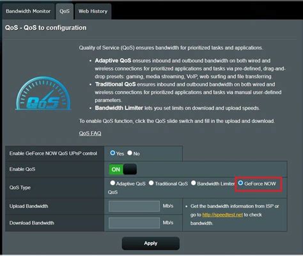The height and width of the screenshot is (256, 303).
Task: Click the 'Mb/s' unit beside Download Bandwidth
Action: click(x=168, y=223)
